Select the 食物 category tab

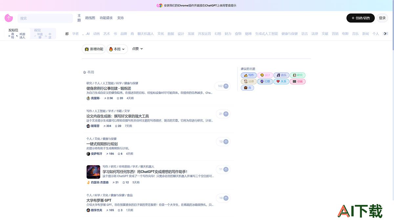pyautogui.click(x=238, y=34)
